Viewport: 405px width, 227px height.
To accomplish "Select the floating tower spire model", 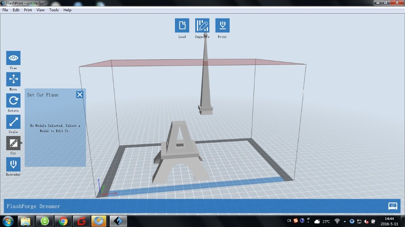I will coord(206,89).
